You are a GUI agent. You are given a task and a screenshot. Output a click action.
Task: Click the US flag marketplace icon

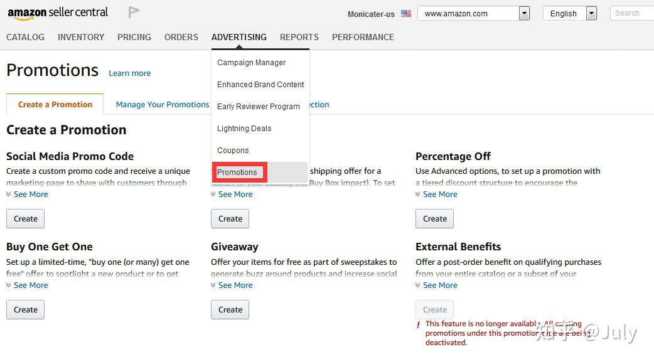406,13
